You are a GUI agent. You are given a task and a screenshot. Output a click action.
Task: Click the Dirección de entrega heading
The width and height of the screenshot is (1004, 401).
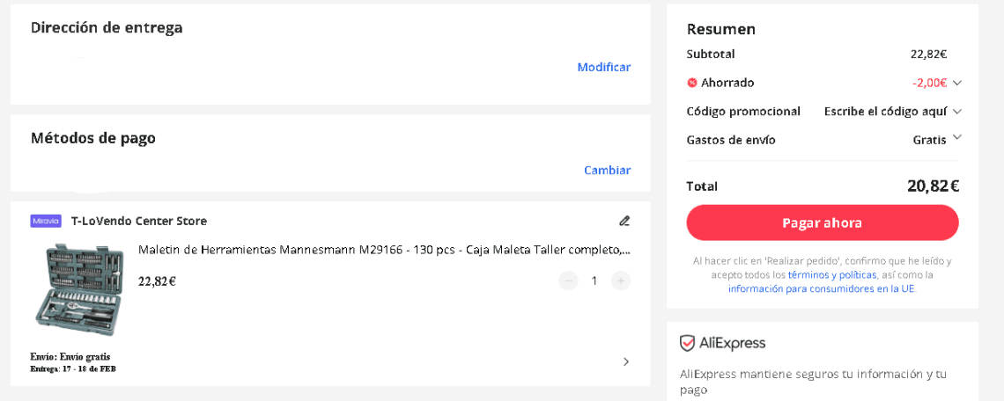(107, 27)
